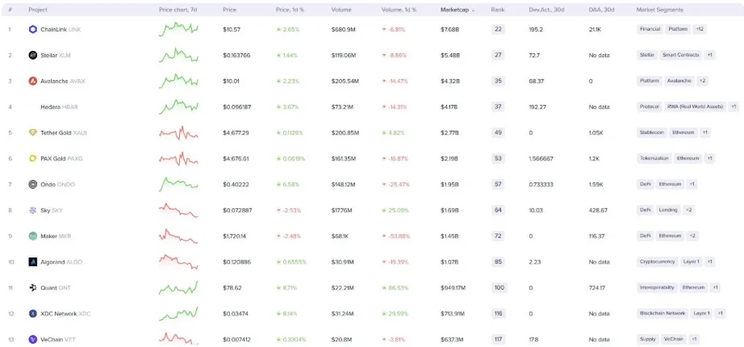The height and width of the screenshot is (347, 744).
Task: Open the VeChain VET project name
Action: point(58,340)
